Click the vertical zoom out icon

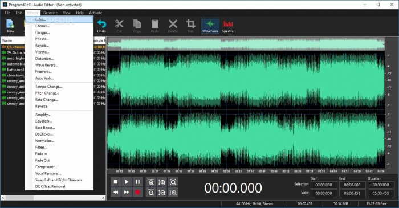pyautogui.click(x=162, y=193)
